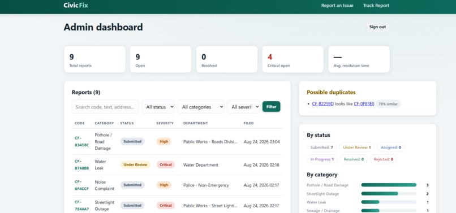Click the Aug 24, 2026 02:18 timestamp
456x213 pixels.
[261, 165]
